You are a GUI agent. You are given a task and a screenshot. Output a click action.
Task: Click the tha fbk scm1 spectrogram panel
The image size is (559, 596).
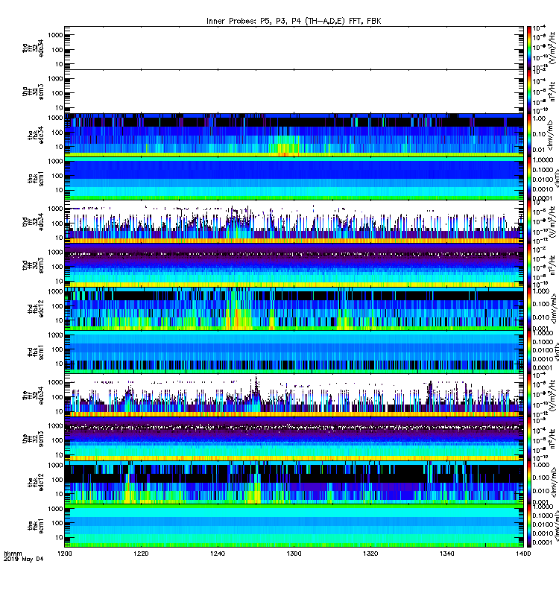tap(294, 178)
